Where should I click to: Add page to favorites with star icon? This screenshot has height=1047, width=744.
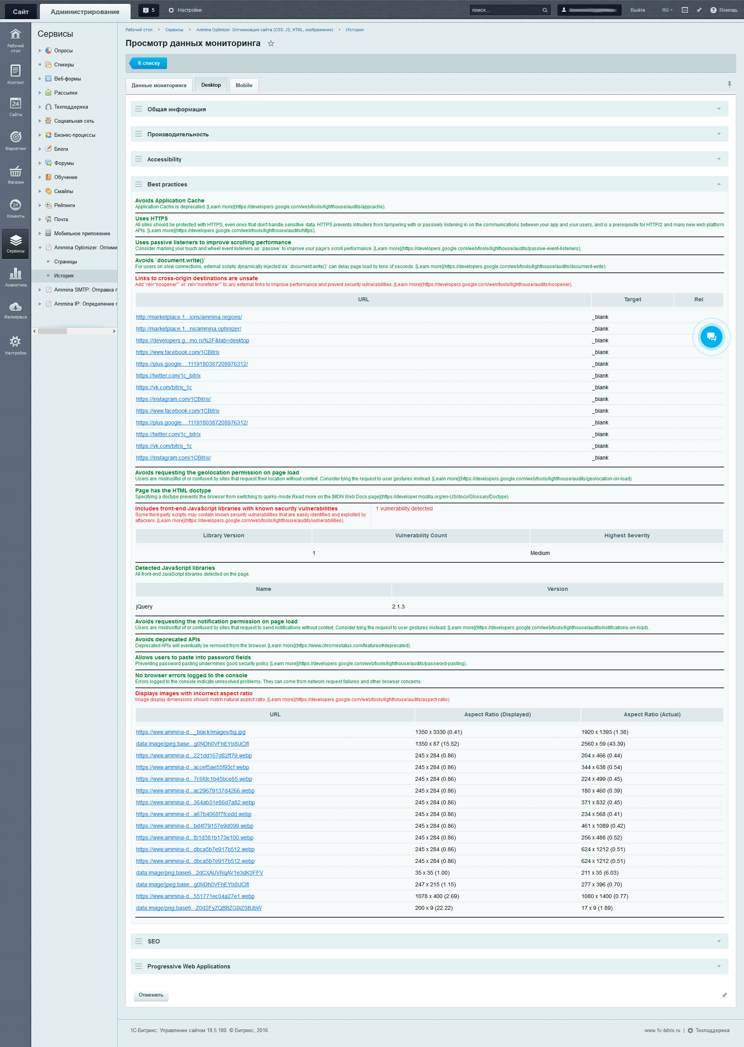(271, 43)
